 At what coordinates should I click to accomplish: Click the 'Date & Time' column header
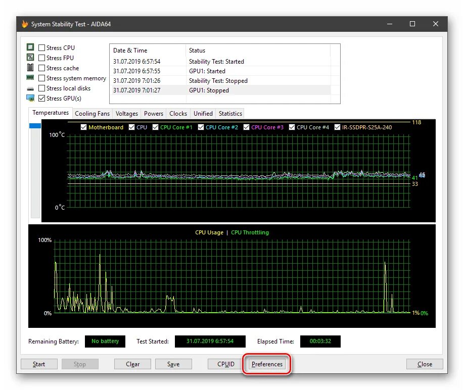[148, 50]
